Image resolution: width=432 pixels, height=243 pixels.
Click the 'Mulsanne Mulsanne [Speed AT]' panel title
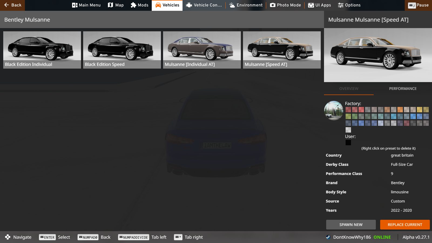click(368, 20)
